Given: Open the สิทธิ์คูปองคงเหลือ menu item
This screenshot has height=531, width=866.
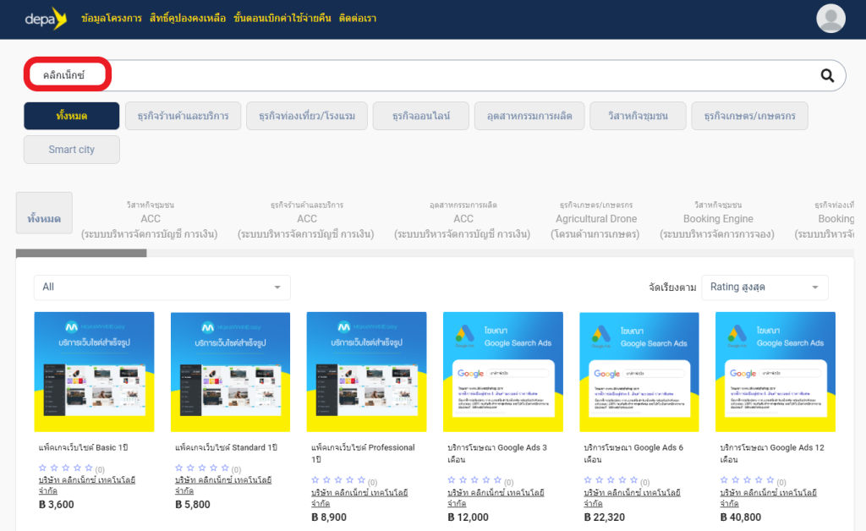Looking at the screenshot, I should tap(188, 19).
